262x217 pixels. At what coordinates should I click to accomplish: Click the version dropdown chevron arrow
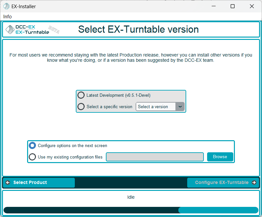click(x=180, y=107)
